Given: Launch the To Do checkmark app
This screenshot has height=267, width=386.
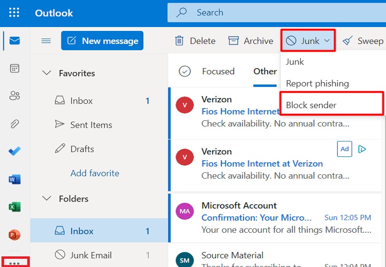Looking at the screenshot, I should (x=14, y=152).
